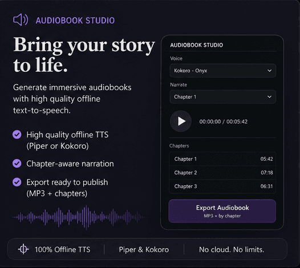Click the Voice field label
Image resolution: width=300 pixels, height=268 pixels.
click(176, 58)
